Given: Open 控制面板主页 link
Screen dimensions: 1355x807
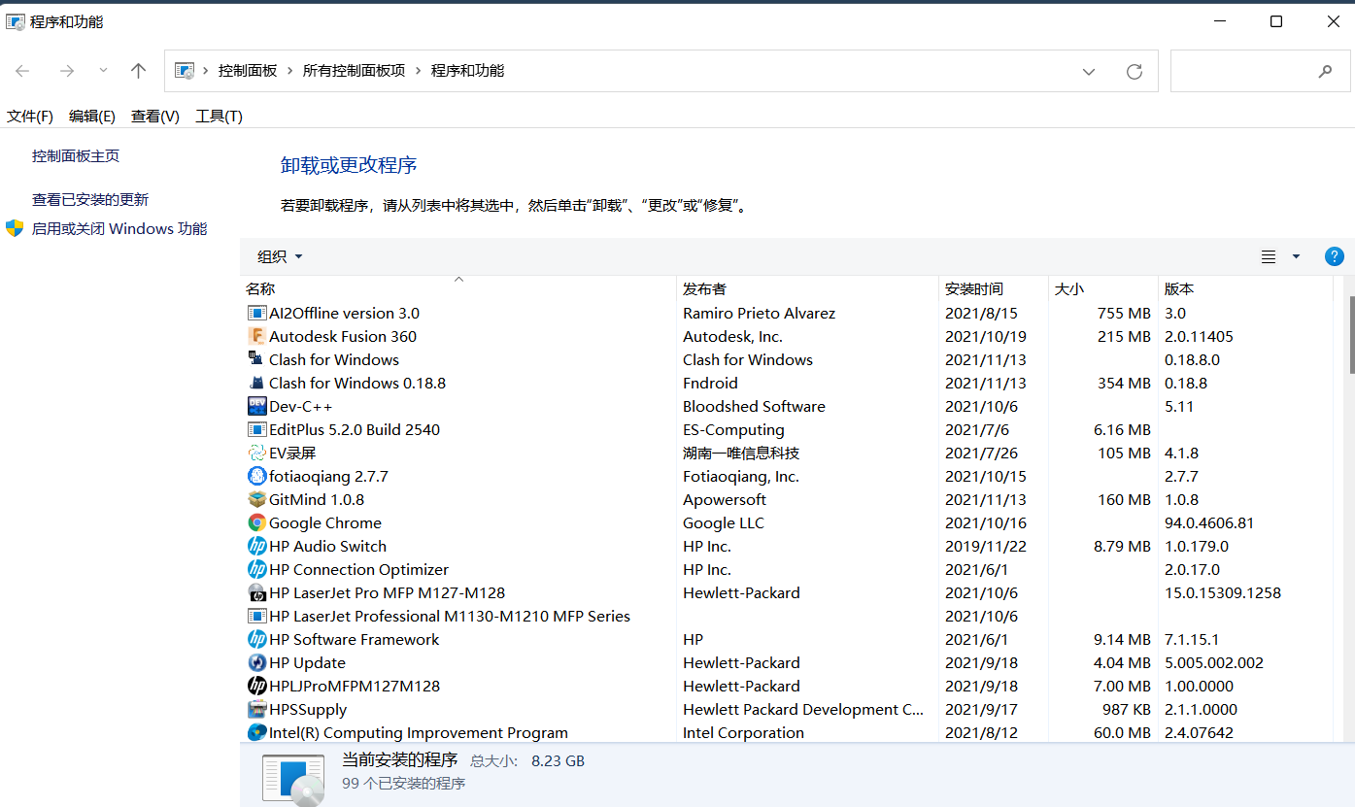Looking at the screenshot, I should pos(76,155).
